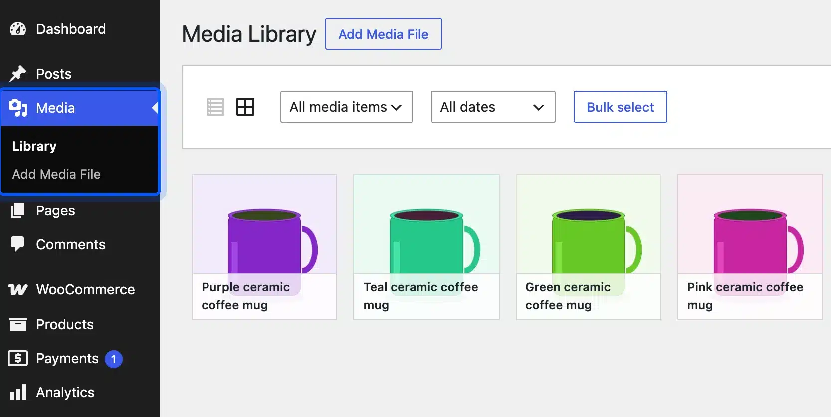Open the All dates dropdown

point(493,107)
